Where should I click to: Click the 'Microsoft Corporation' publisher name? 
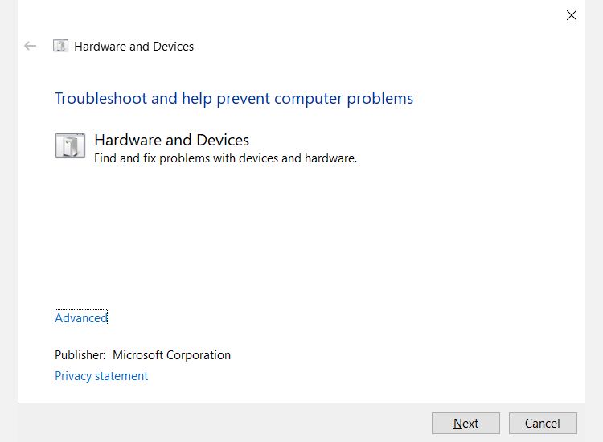pyautogui.click(x=171, y=355)
